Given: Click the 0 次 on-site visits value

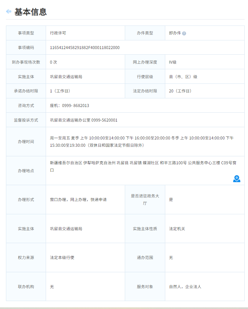Looking at the screenshot, I should tap(54, 62).
